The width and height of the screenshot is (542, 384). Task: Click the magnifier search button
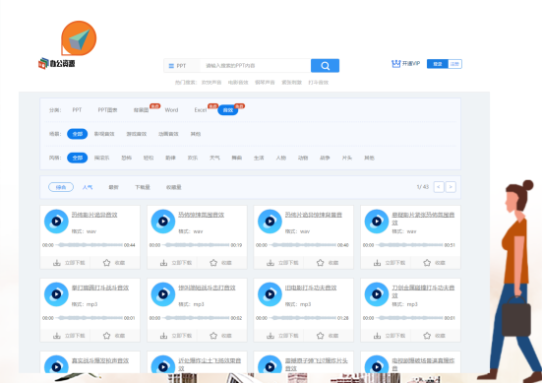point(325,66)
